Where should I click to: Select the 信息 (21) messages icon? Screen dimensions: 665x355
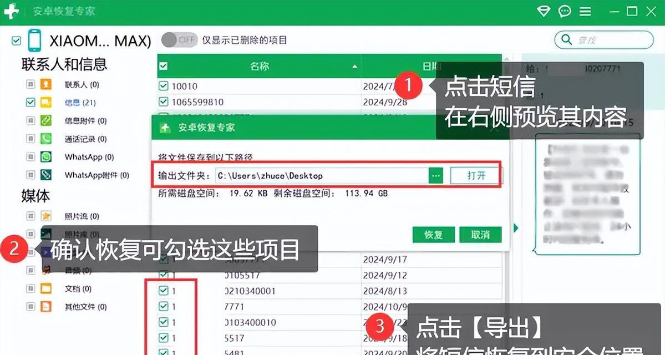(46, 102)
